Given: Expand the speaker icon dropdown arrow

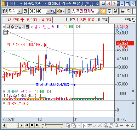Looking at the screenshot, I should (64, 11).
